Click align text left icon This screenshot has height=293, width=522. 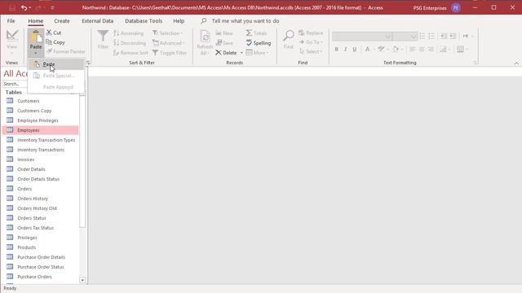[x=413, y=49]
